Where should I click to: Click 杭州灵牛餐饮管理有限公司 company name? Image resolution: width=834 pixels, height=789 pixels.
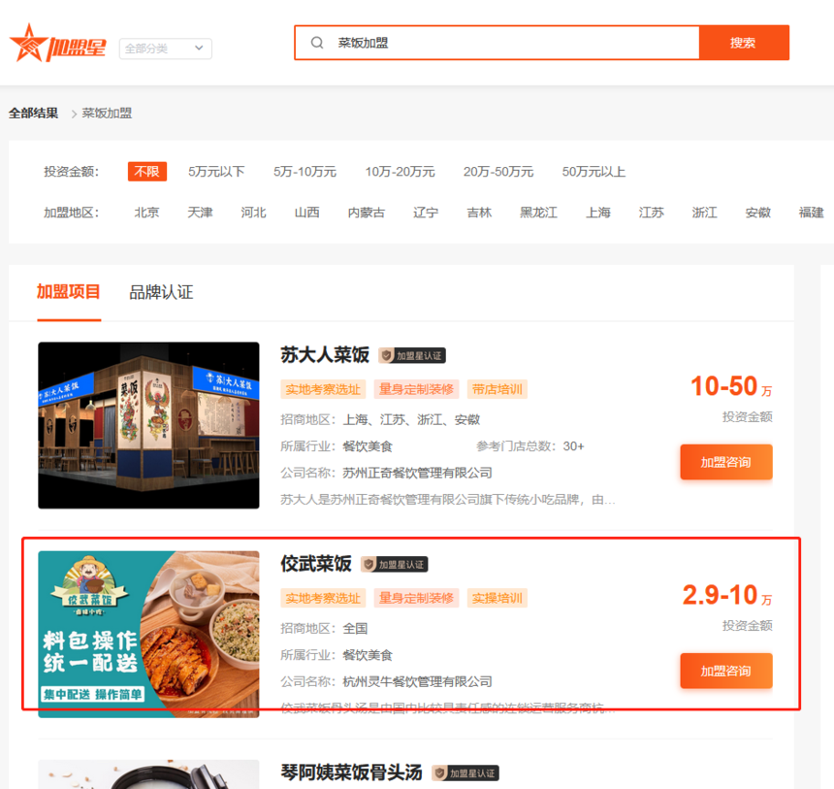pos(418,681)
